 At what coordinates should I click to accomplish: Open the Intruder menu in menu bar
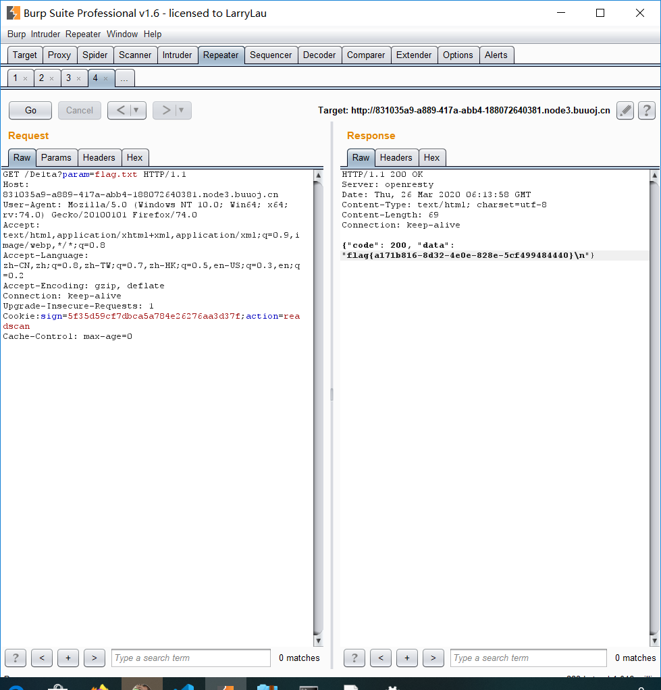point(45,34)
